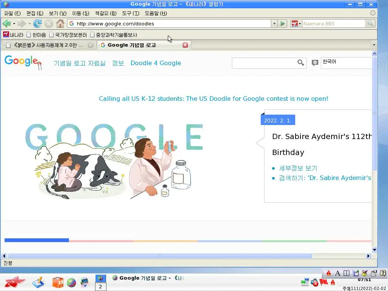Launch the notepad pencil taskbar icon
The image size is (388, 291).
(38, 282)
